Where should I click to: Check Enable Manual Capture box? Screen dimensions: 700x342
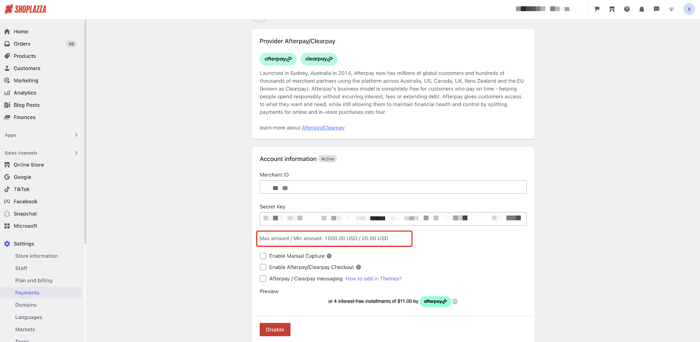point(263,256)
